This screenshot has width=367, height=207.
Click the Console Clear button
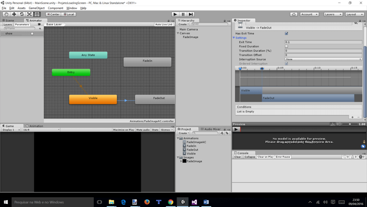click(x=238, y=157)
